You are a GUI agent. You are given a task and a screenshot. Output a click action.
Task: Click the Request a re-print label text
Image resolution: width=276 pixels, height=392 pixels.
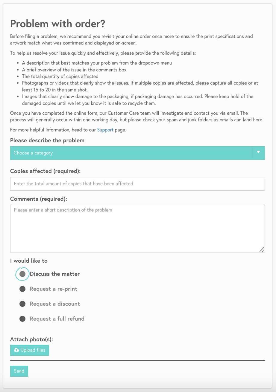[54, 289]
